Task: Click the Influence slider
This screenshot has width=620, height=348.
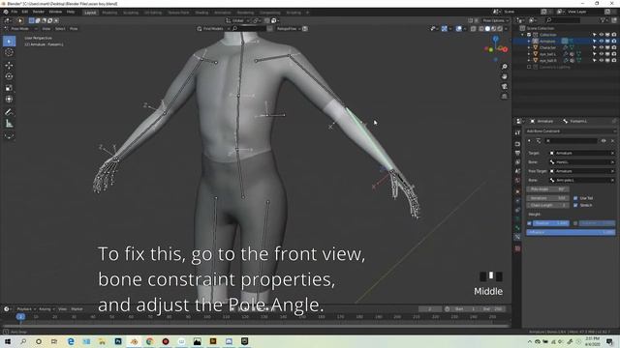Action: (571, 232)
